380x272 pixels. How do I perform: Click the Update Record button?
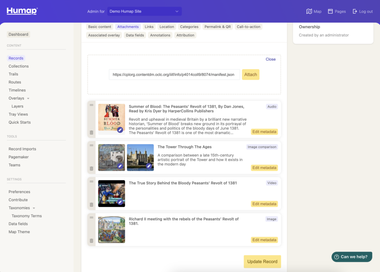(x=262, y=262)
